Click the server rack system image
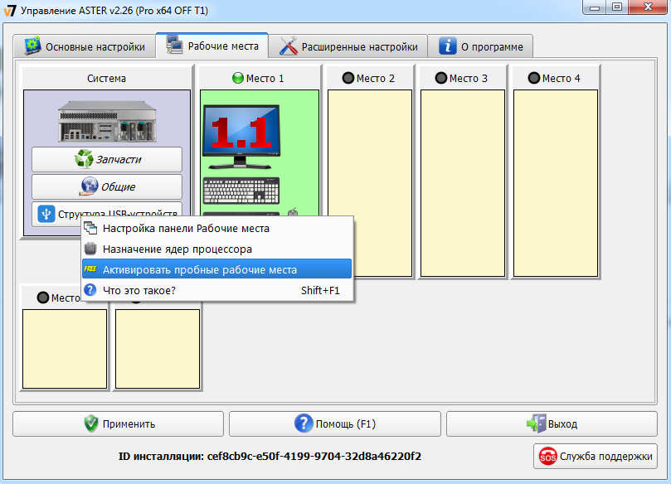The height and width of the screenshot is (484, 671). [106, 119]
